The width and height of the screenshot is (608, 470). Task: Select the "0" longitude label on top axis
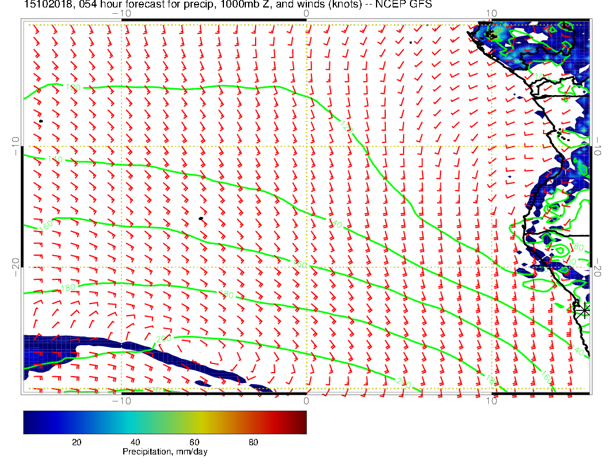click(306, 13)
